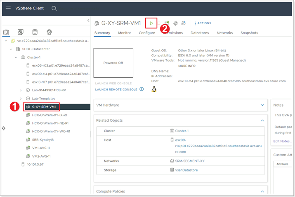This screenshot has width=295, height=197.
Task: Open the ACTIONS menu
Action: [203, 23]
